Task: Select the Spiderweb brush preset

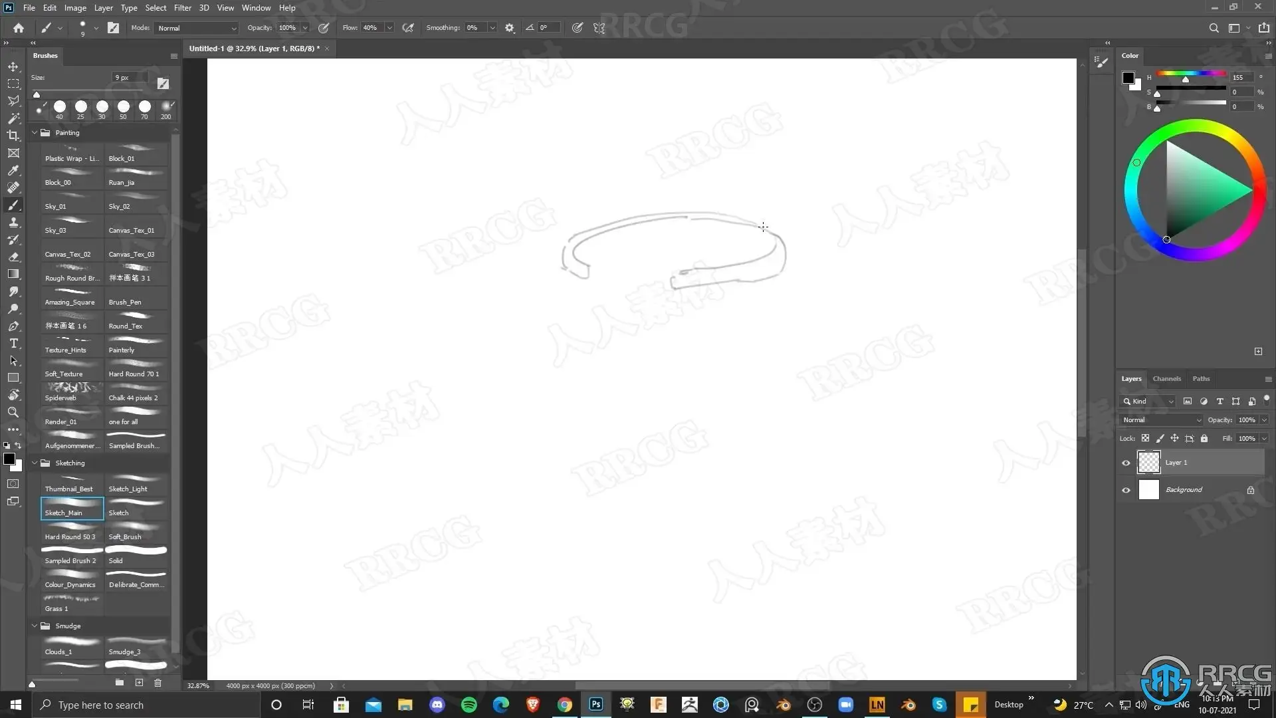Action: [72, 392]
